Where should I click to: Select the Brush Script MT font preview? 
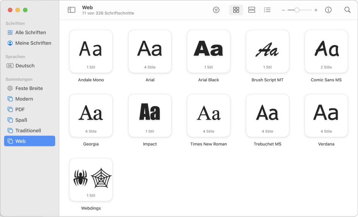click(267, 51)
